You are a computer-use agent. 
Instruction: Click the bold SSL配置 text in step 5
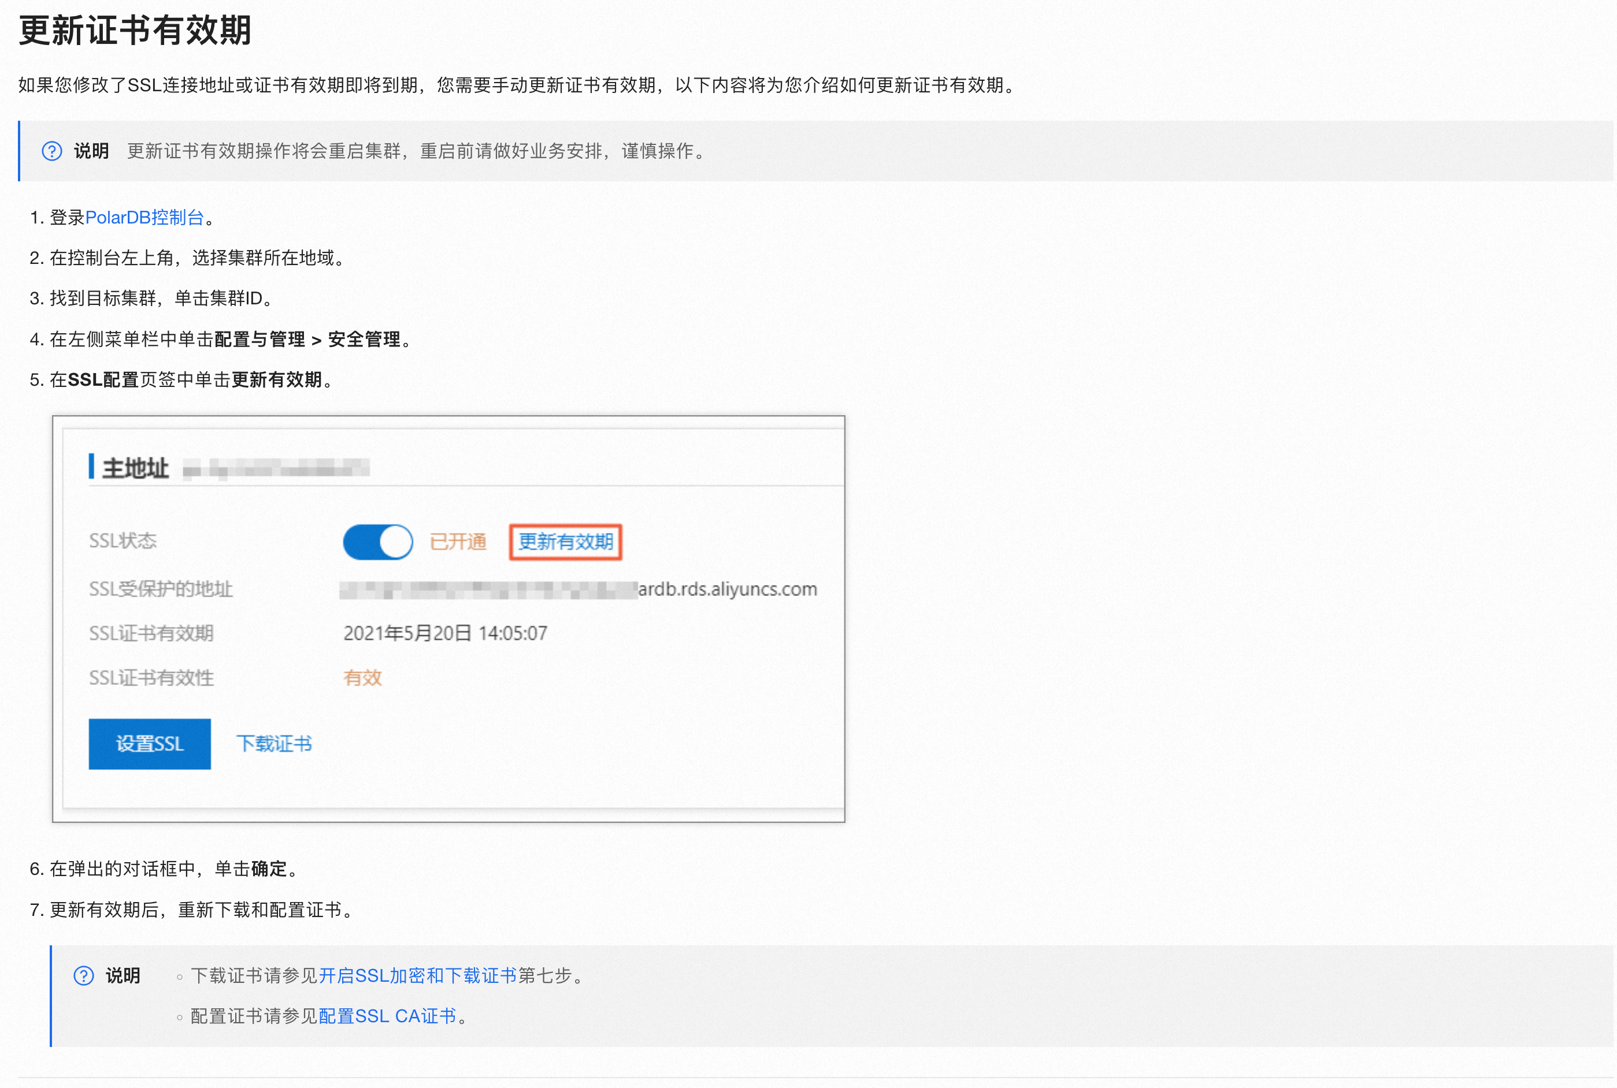point(103,379)
